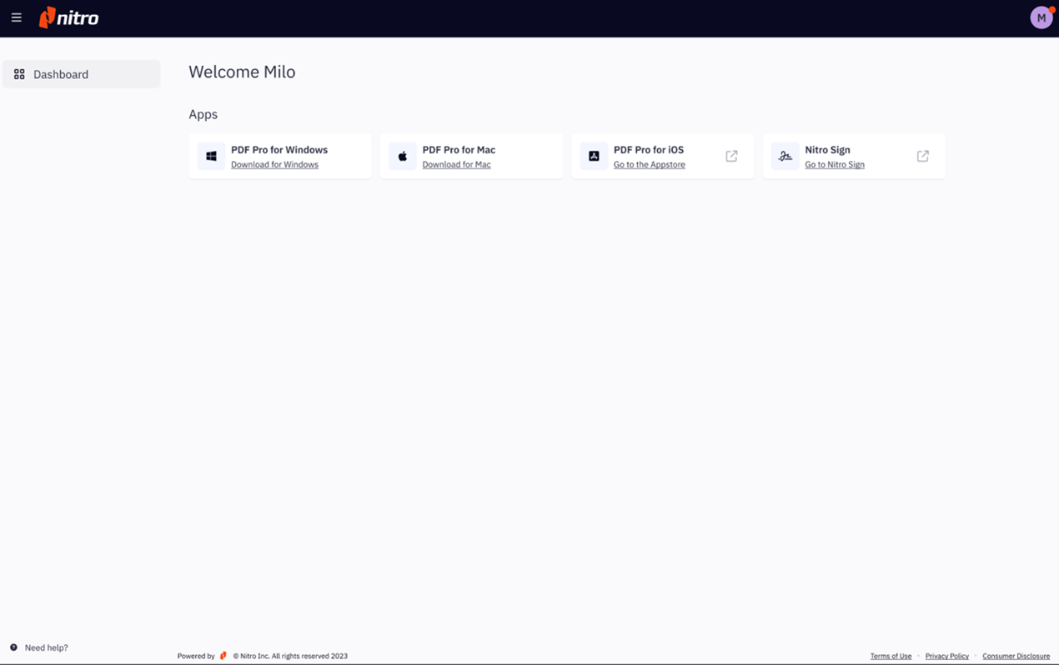The width and height of the screenshot is (1059, 665).
Task: Click the hamburger menu icon in the top bar
Action: coord(17,17)
